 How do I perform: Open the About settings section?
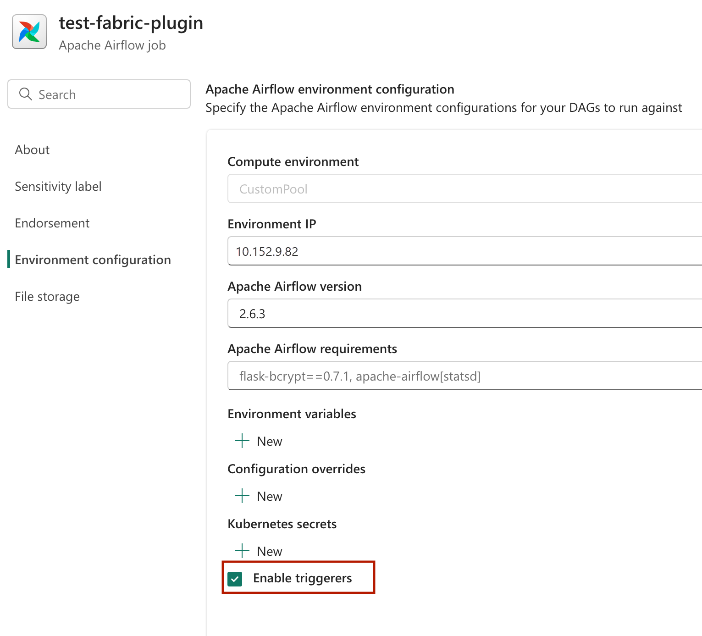32,150
